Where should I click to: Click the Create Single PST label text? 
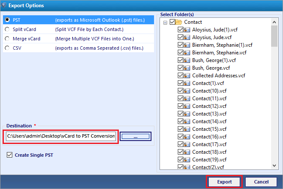pyautogui.click(x=34, y=155)
